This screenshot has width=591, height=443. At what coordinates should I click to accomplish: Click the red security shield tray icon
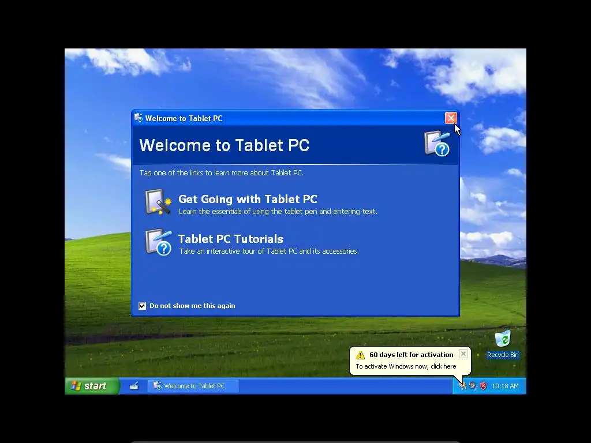(x=483, y=386)
